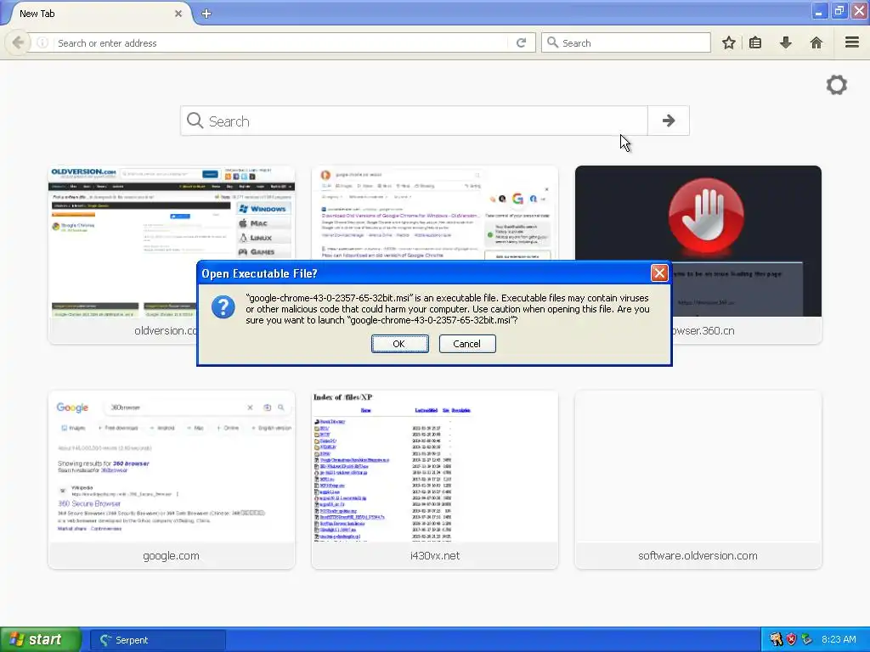Click the google.com tile label
Viewport: 870px width, 652px height.
coord(171,555)
